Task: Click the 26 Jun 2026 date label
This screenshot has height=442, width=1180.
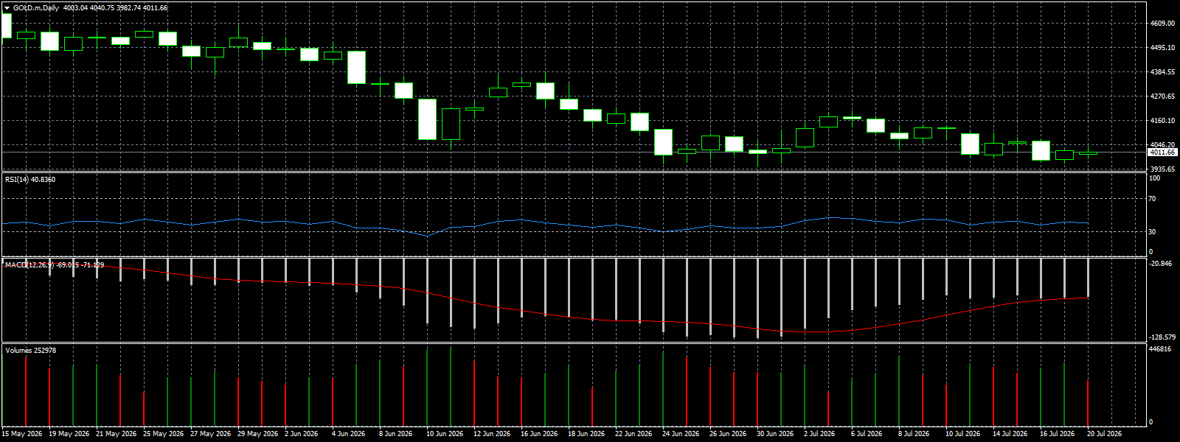Action: coord(729,434)
